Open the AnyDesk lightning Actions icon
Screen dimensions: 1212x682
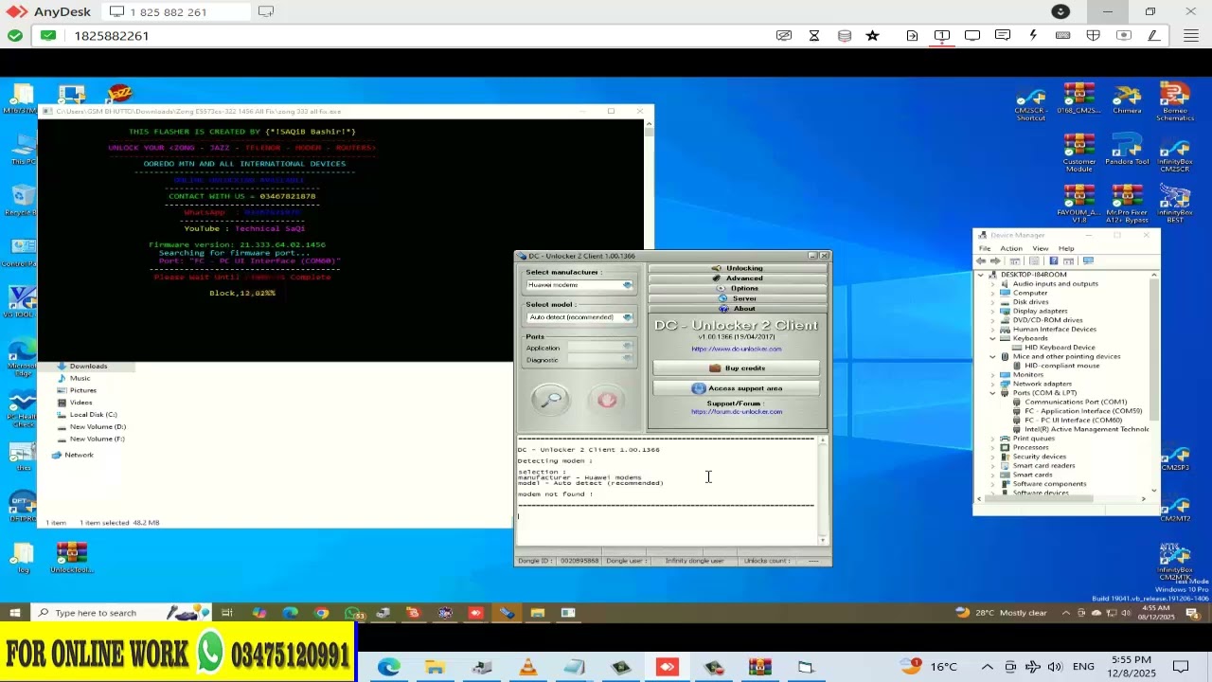click(1033, 36)
